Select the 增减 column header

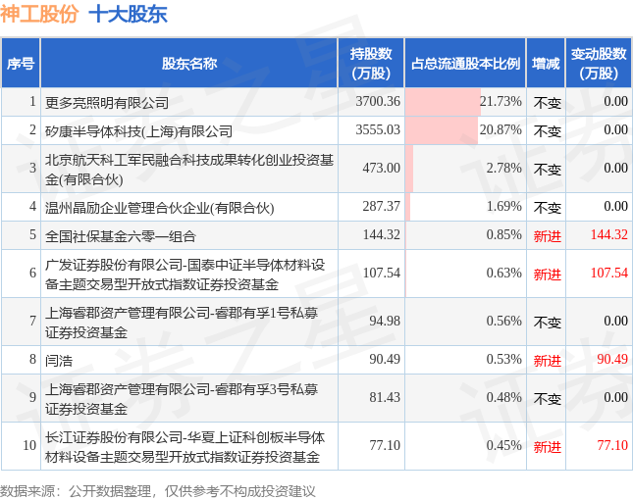point(546,64)
